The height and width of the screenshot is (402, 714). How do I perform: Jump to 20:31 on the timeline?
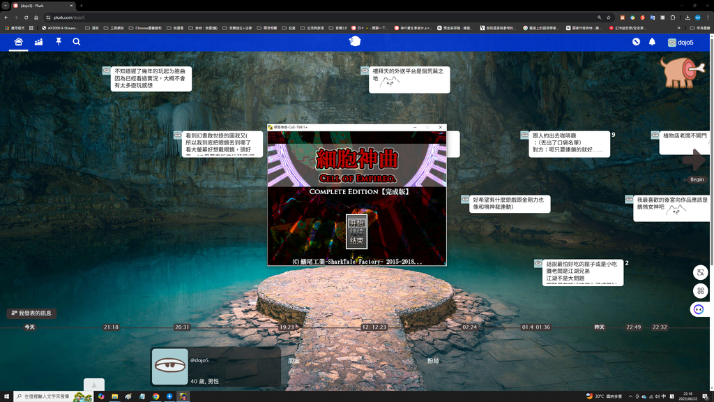[x=182, y=327]
